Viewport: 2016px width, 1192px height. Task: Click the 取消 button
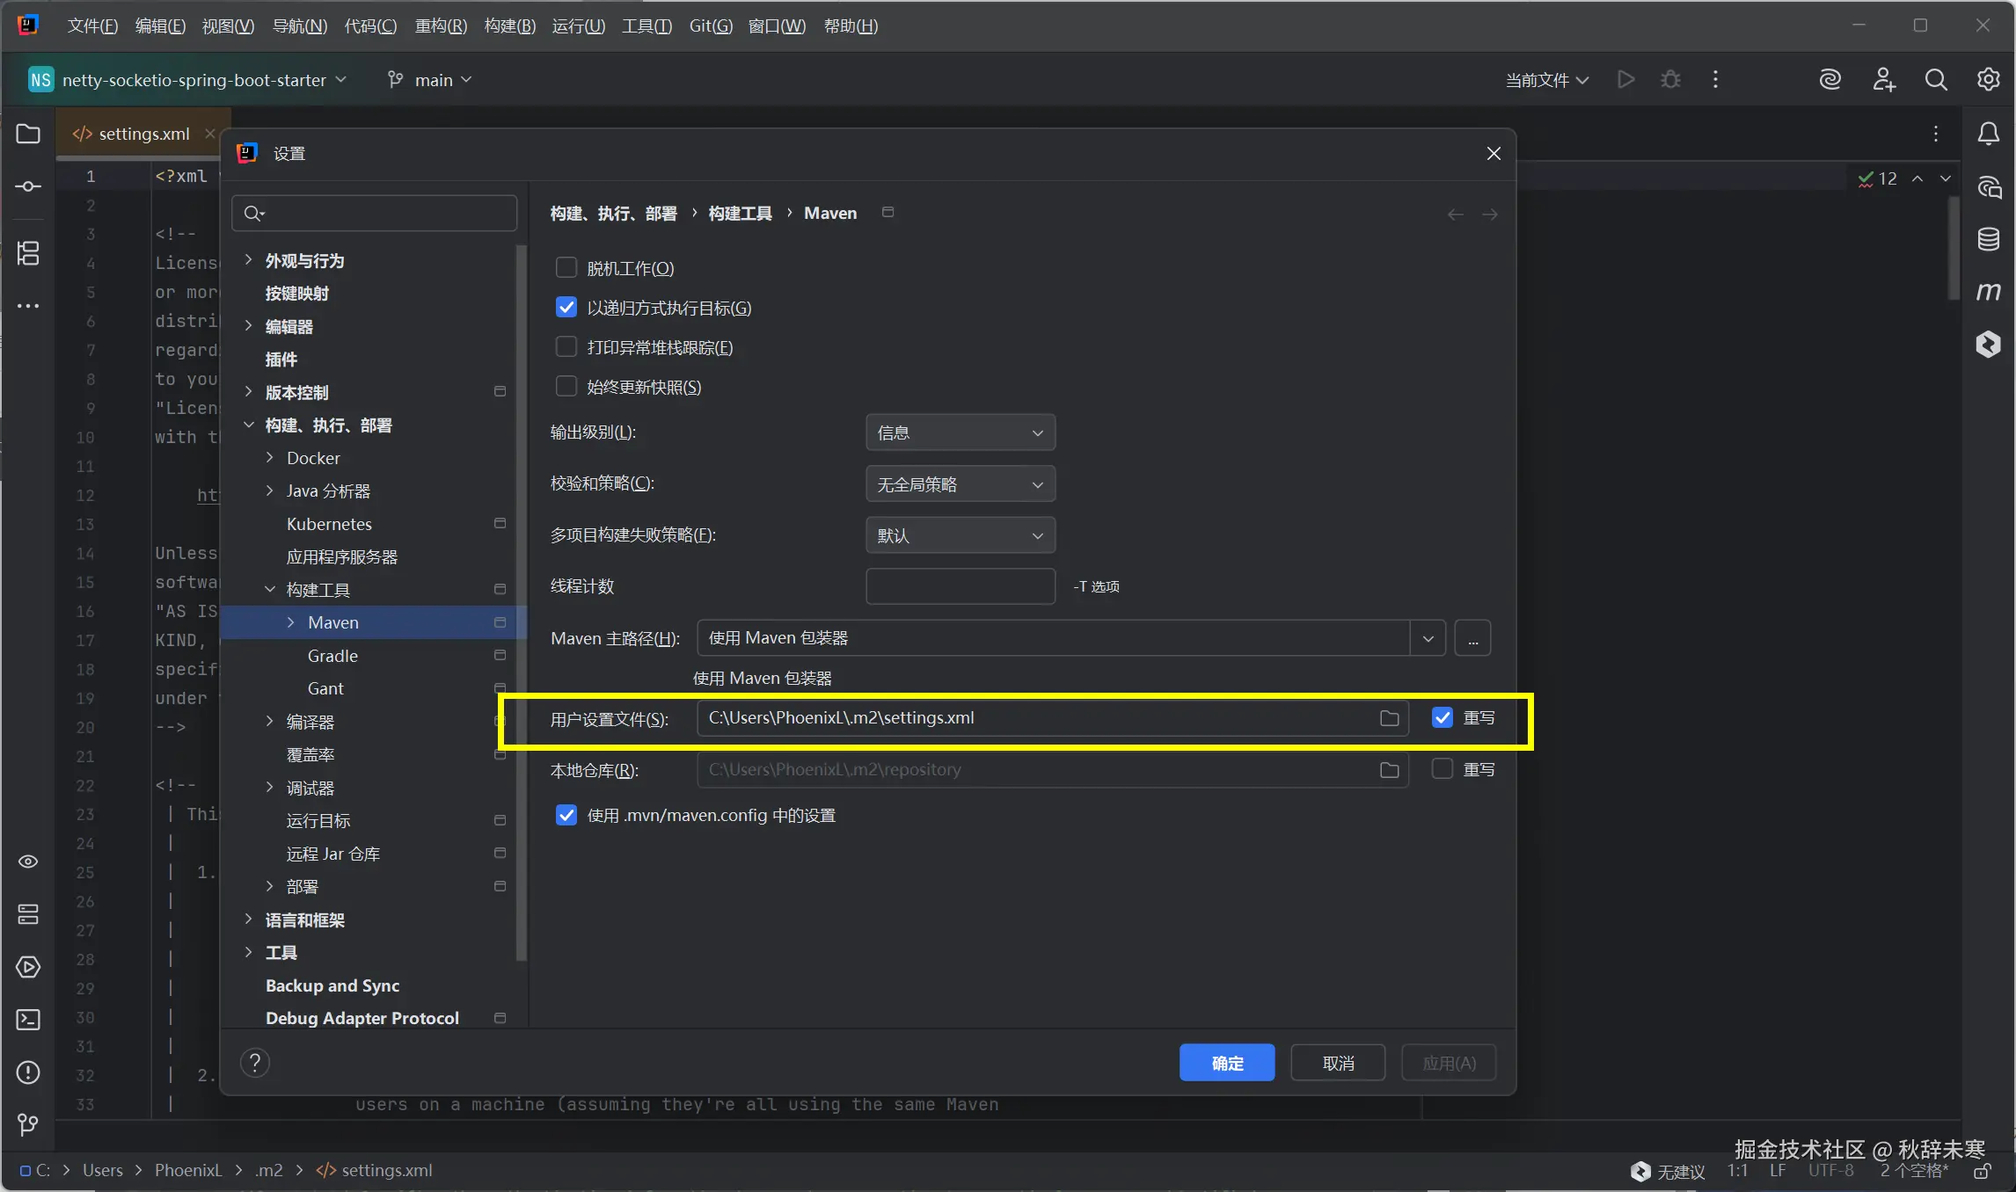(x=1337, y=1063)
